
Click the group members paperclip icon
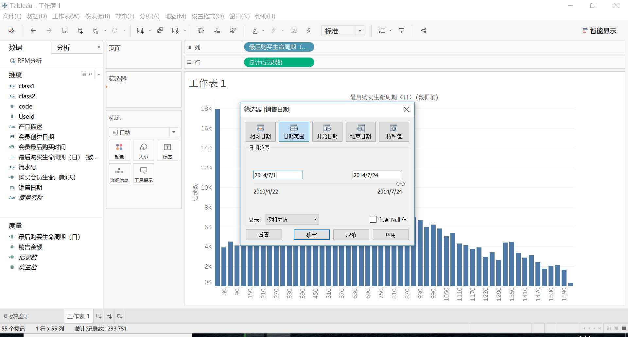tap(273, 30)
